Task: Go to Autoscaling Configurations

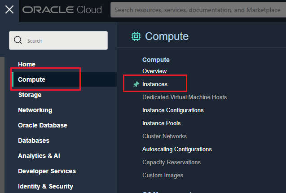Action: click(x=177, y=149)
